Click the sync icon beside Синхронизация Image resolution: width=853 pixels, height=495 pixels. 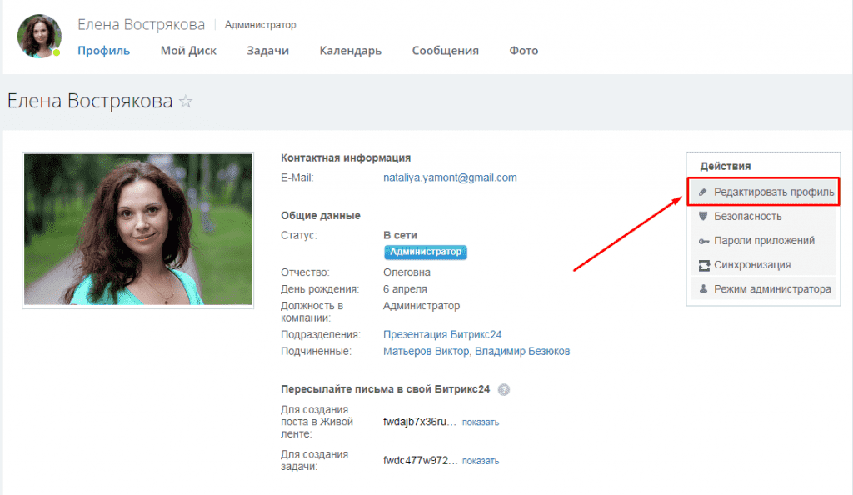pos(703,265)
